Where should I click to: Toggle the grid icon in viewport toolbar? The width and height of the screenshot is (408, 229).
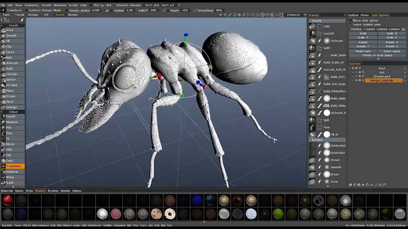pyautogui.click(x=272, y=15)
